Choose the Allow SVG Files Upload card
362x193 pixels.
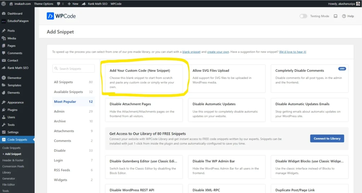point(227,79)
